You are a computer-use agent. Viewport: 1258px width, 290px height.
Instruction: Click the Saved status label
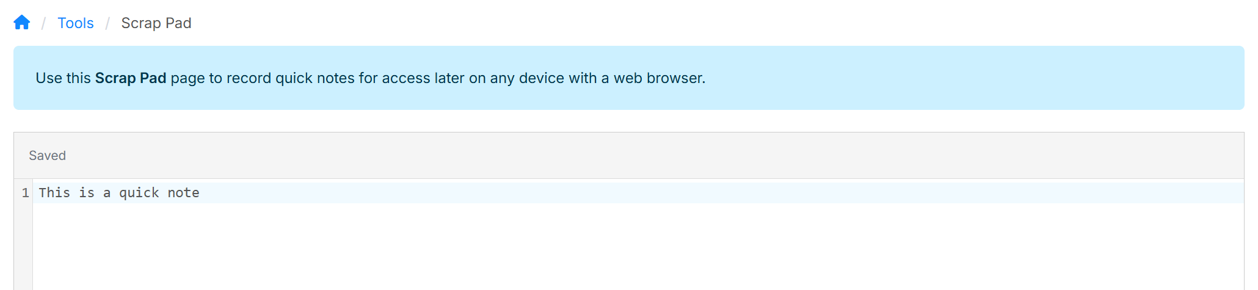(x=47, y=156)
